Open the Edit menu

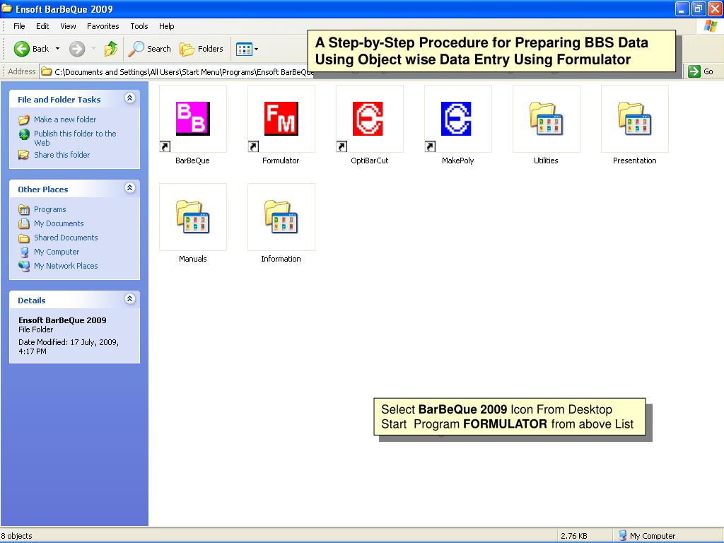coord(42,26)
